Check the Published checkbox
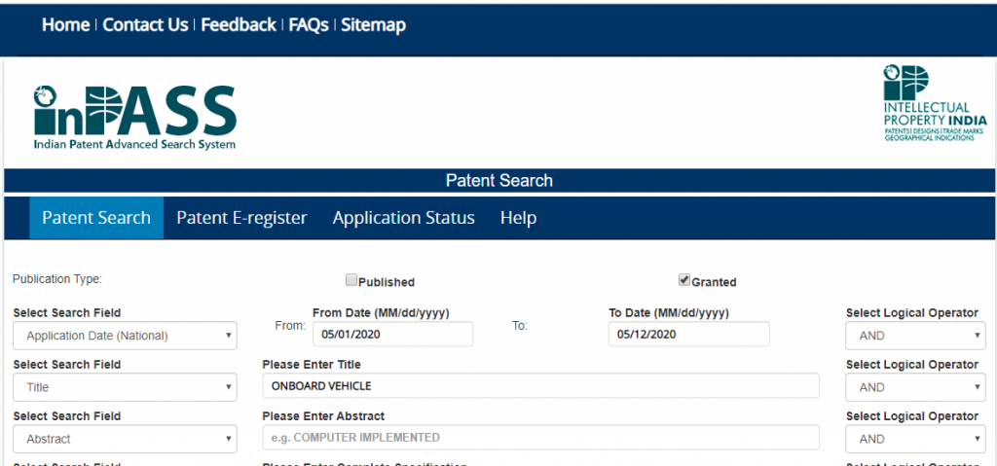The image size is (997, 466). pos(351,280)
